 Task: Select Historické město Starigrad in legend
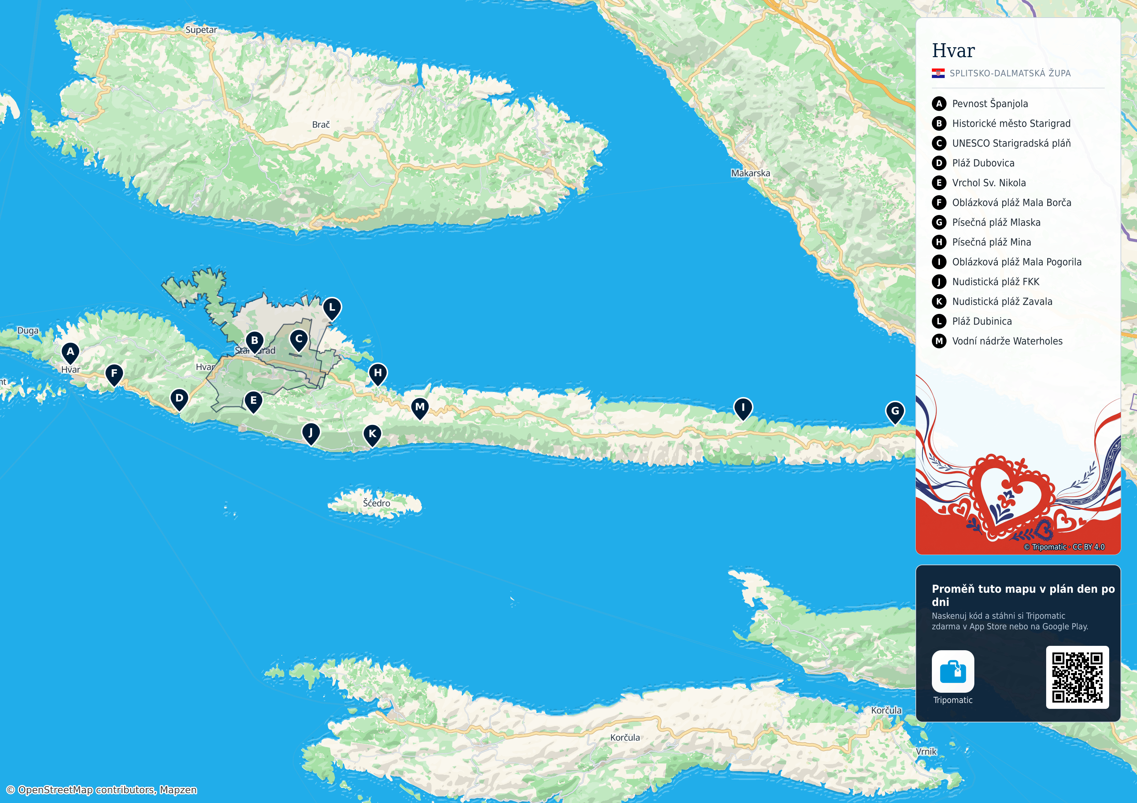[x=1011, y=123]
